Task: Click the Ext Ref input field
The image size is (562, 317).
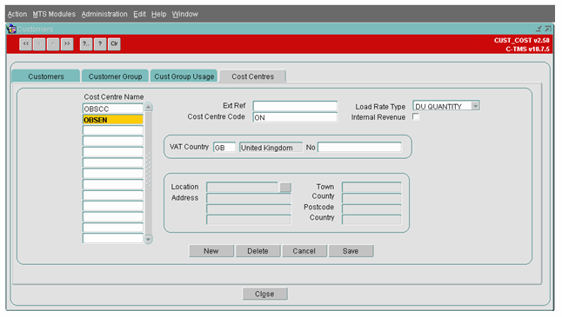Action: click(295, 106)
